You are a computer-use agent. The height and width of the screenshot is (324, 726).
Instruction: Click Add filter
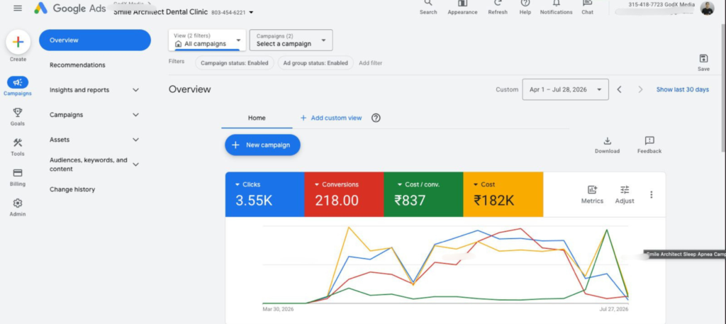point(370,63)
